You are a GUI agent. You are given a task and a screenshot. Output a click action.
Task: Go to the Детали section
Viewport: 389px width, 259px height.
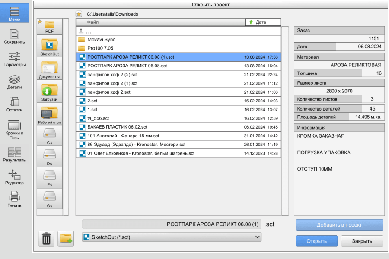14,82
